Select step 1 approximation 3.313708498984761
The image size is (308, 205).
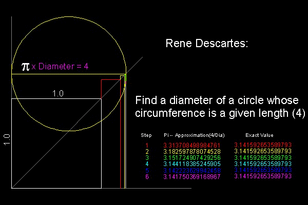click(191, 146)
